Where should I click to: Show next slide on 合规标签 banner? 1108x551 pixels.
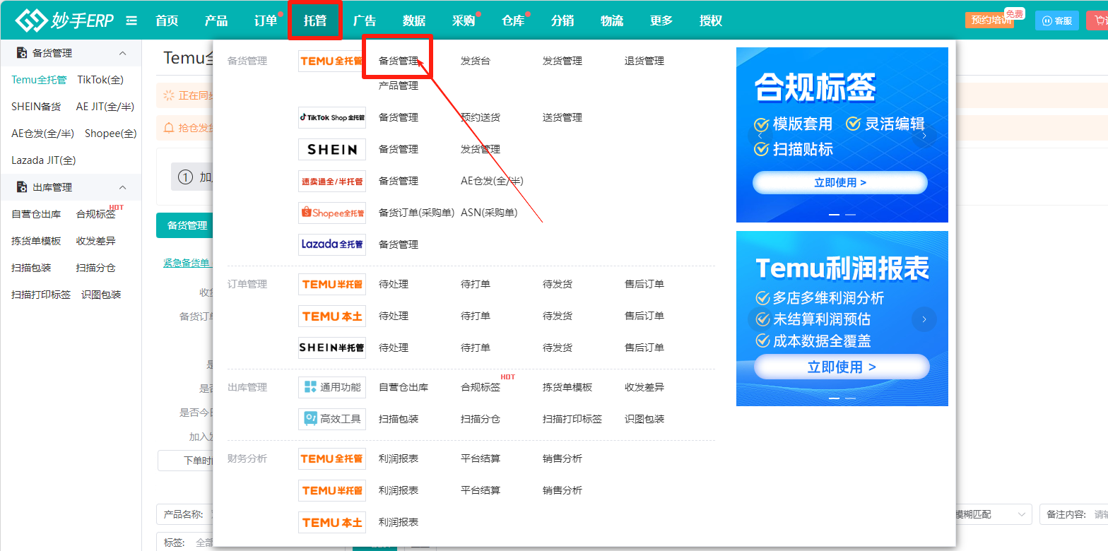[x=924, y=135]
